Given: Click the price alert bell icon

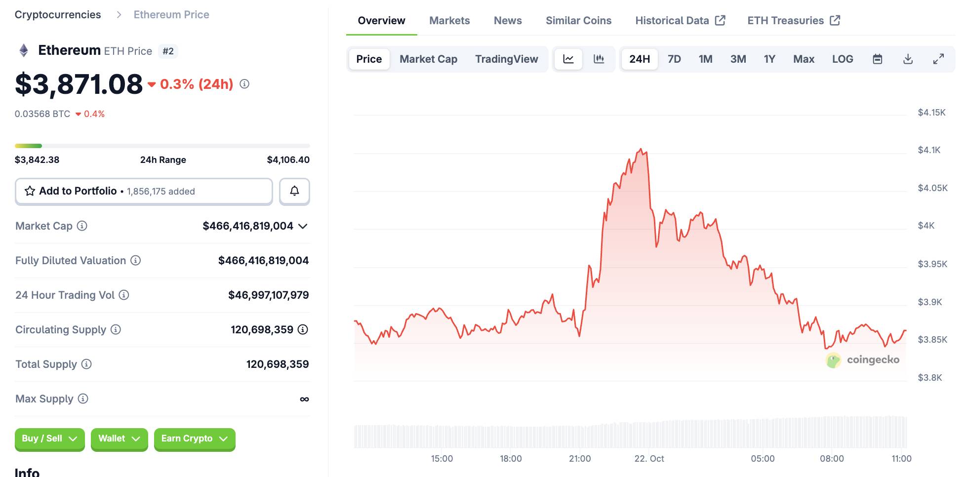Looking at the screenshot, I should point(294,192).
